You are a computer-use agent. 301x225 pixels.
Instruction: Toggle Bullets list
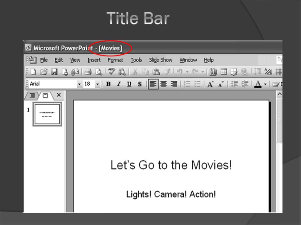pos(197,84)
